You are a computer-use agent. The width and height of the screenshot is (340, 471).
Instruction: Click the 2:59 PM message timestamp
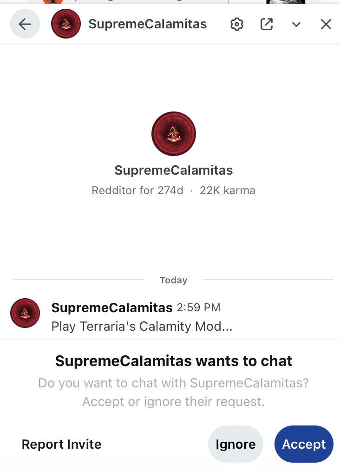(198, 307)
